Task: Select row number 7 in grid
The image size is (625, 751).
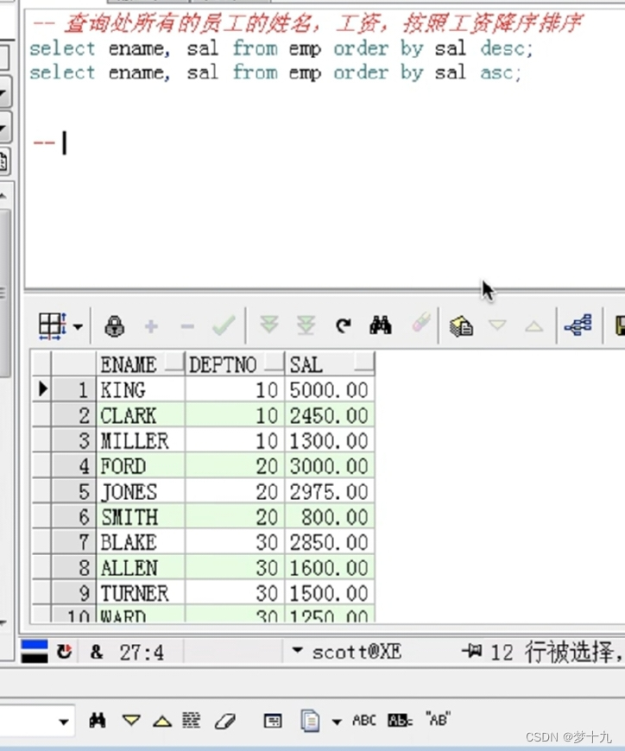Action: point(73,542)
